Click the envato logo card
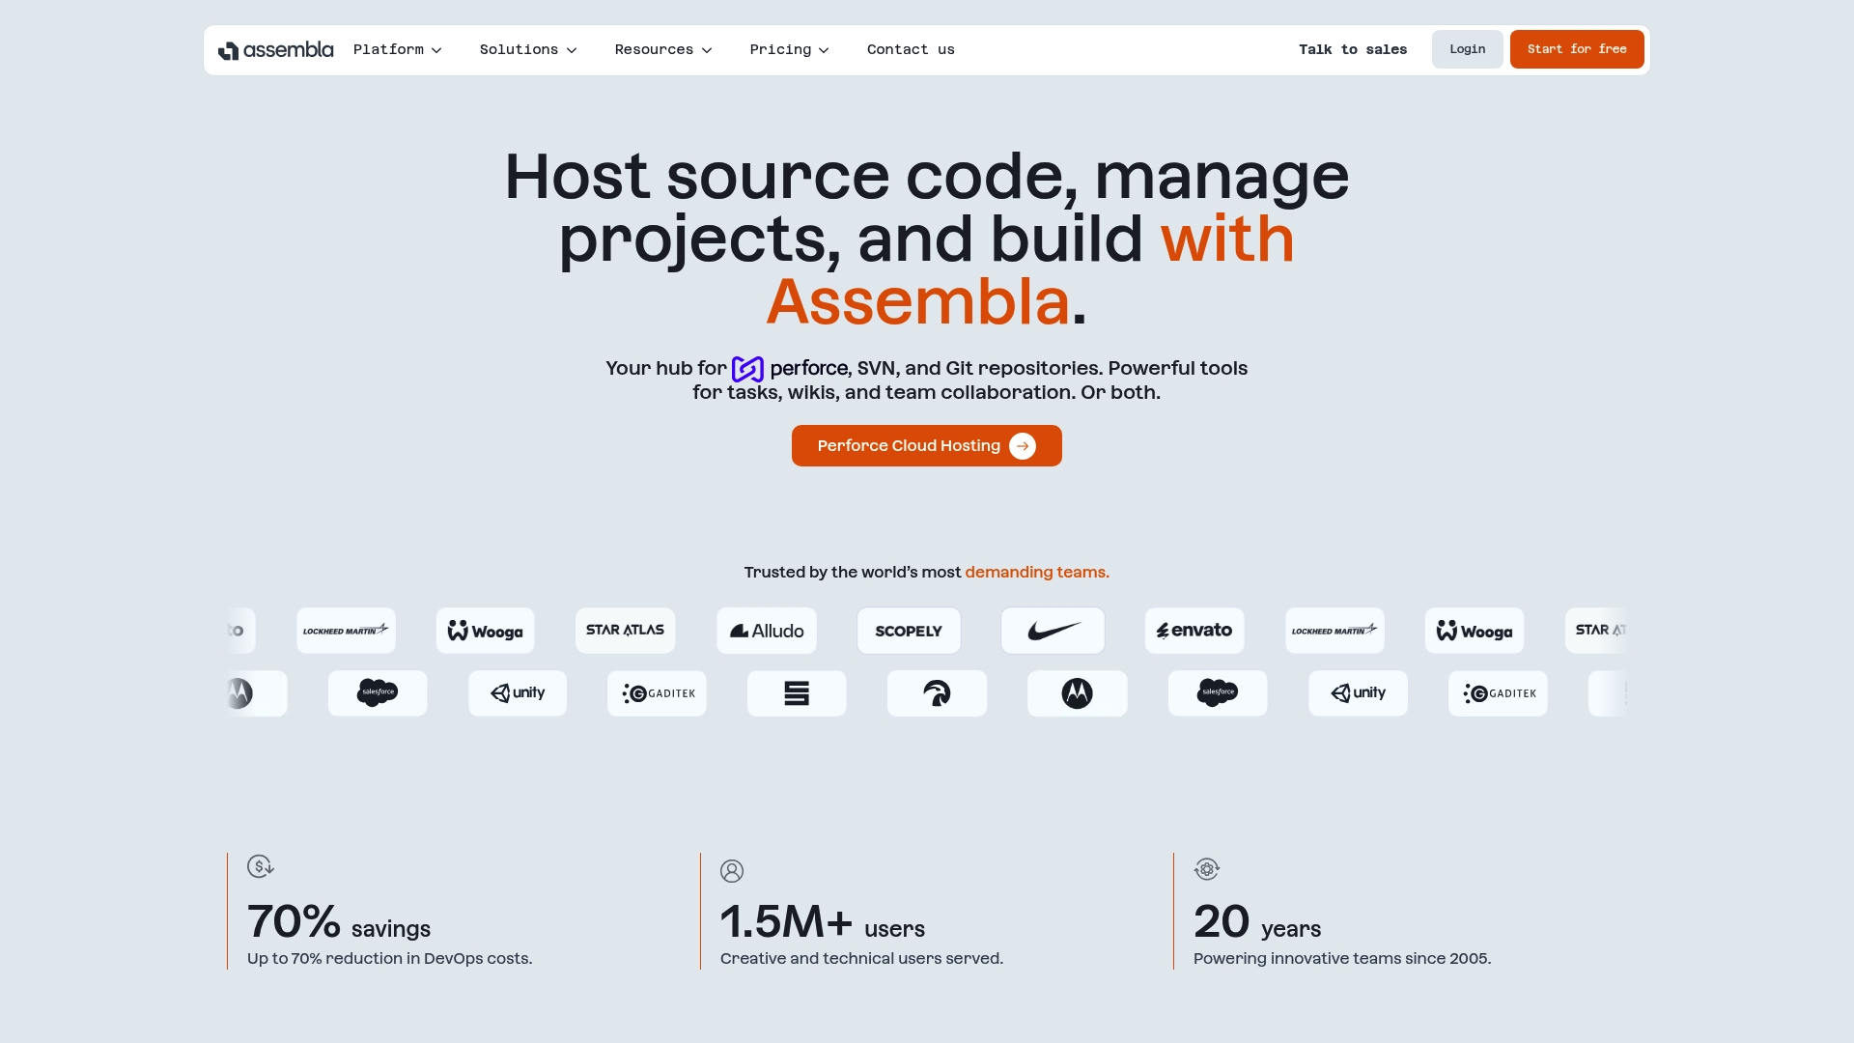The width and height of the screenshot is (1854, 1043). pyautogui.click(x=1194, y=631)
